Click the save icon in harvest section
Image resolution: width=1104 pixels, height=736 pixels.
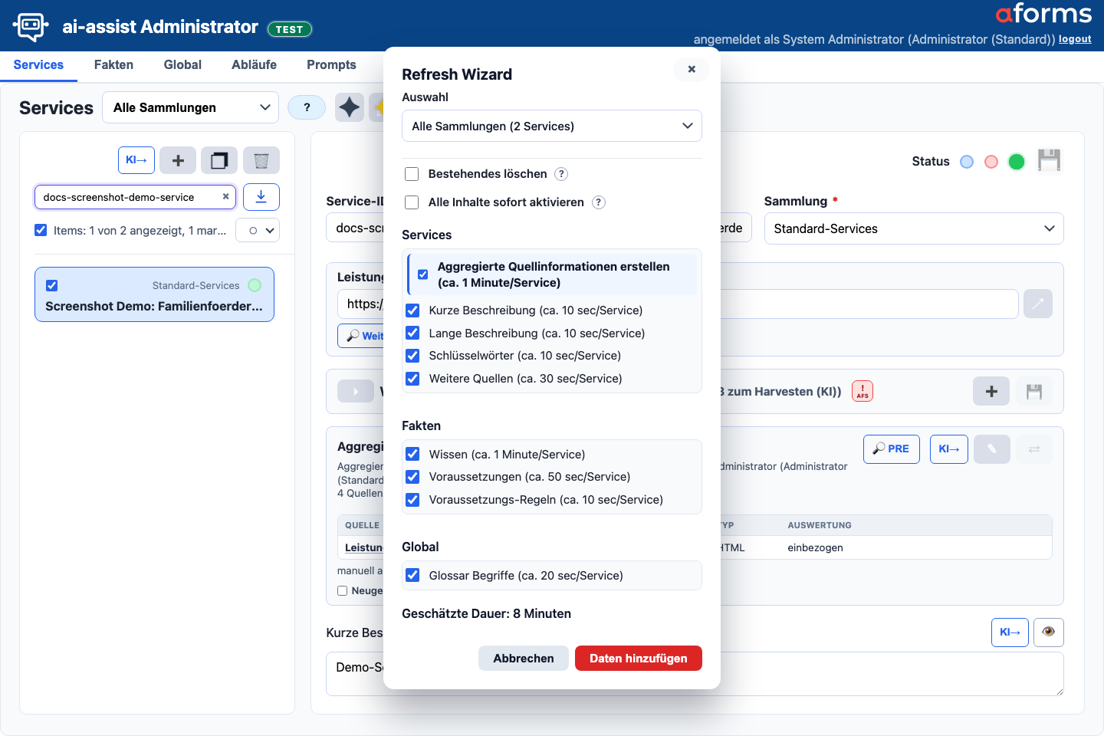click(1034, 391)
